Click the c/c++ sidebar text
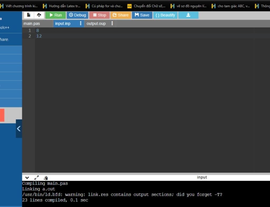The width and height of the screenshot is (270, 207). (5, 27)
